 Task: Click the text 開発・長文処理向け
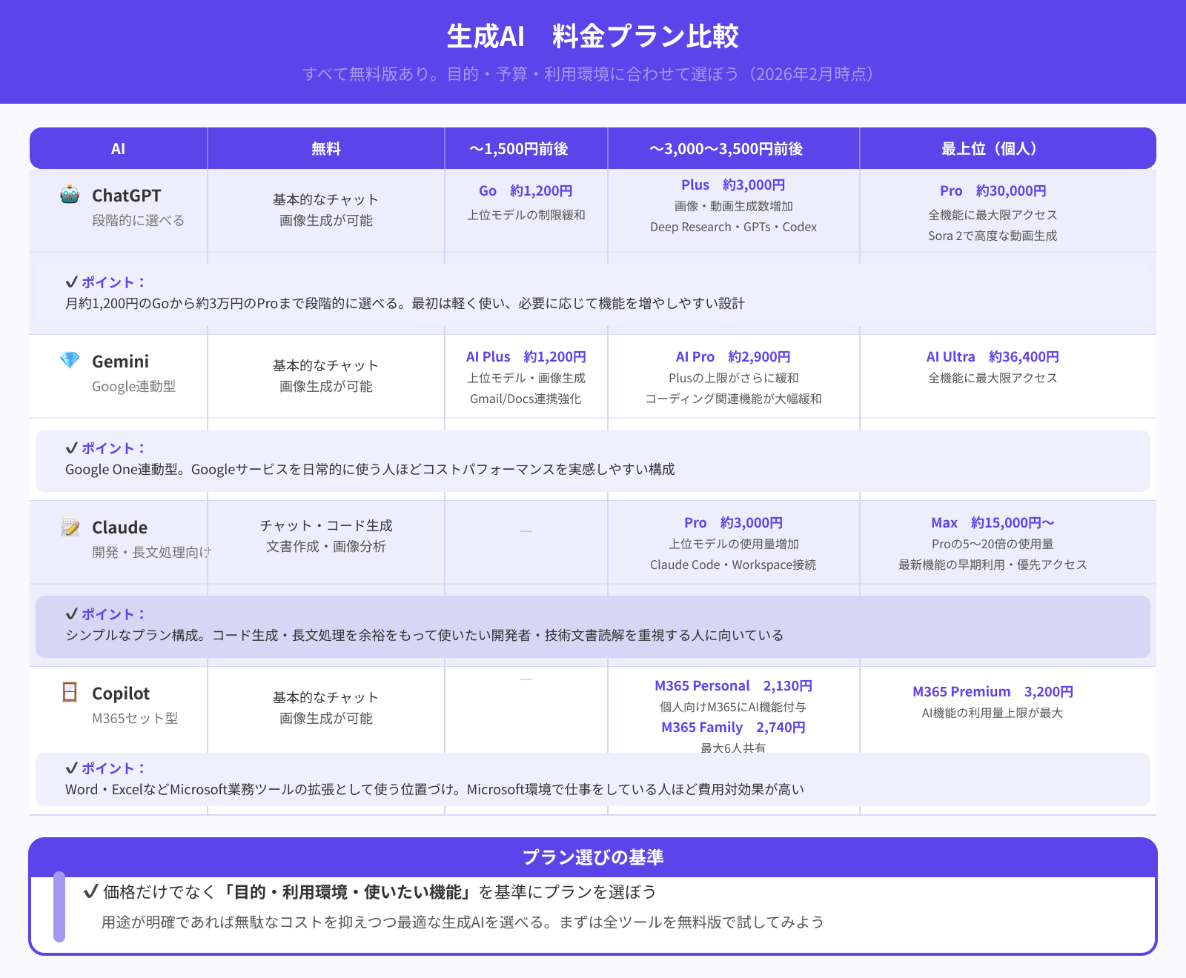151,553
